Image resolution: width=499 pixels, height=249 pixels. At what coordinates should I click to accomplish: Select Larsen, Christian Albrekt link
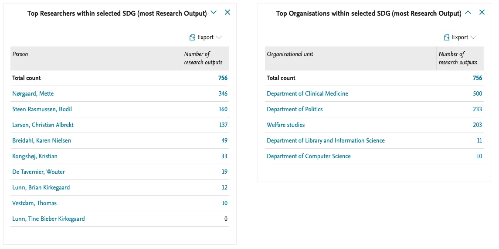click(x=43, y=125)
